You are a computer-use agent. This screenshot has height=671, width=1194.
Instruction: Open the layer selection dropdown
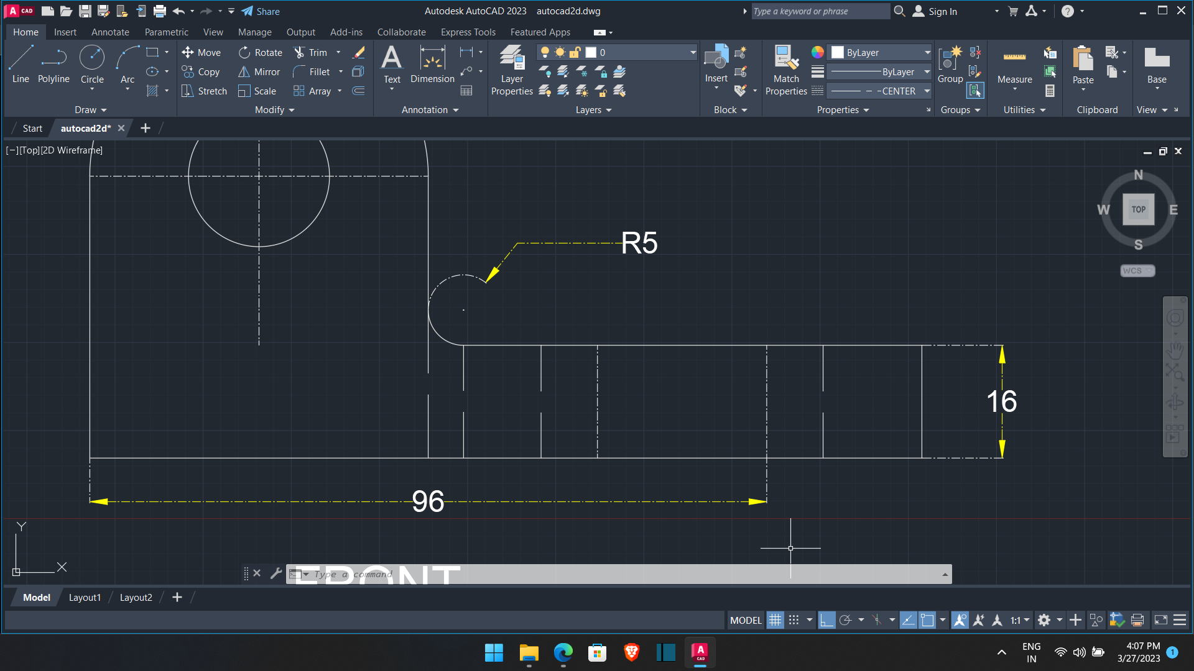(692, 52)
